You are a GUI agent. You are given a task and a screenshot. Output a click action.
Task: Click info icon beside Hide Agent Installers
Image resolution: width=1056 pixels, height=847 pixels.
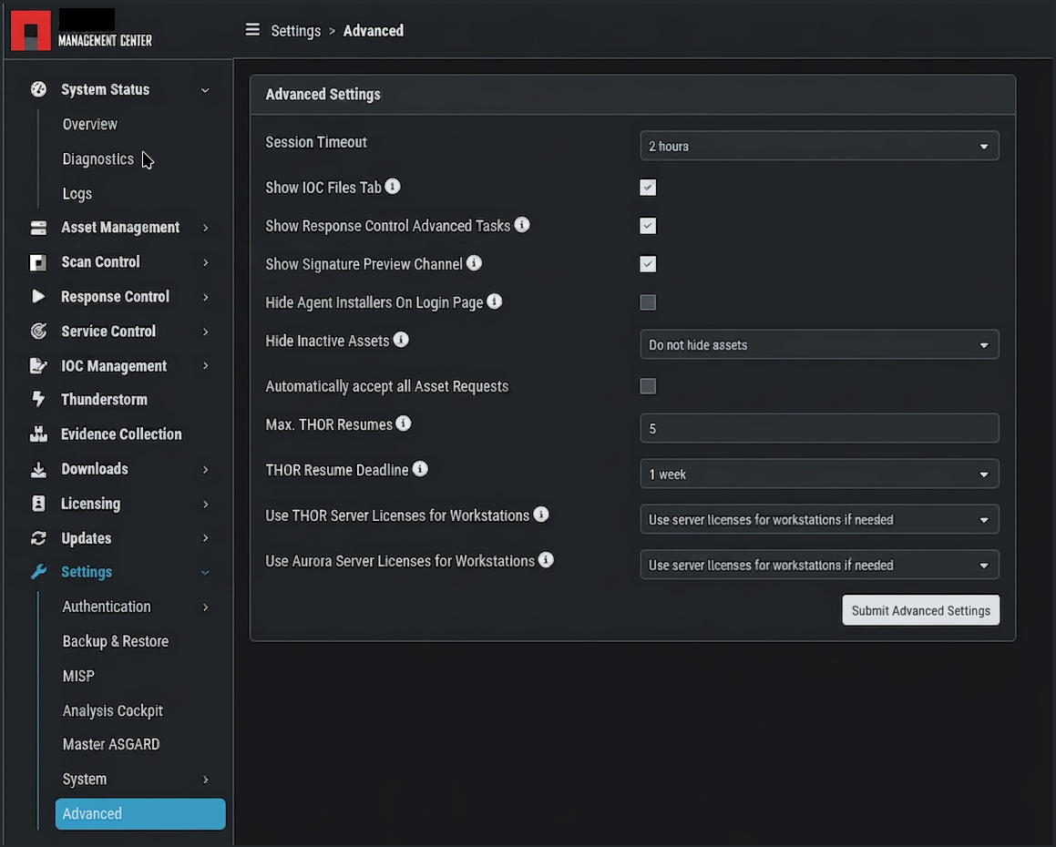495,301
